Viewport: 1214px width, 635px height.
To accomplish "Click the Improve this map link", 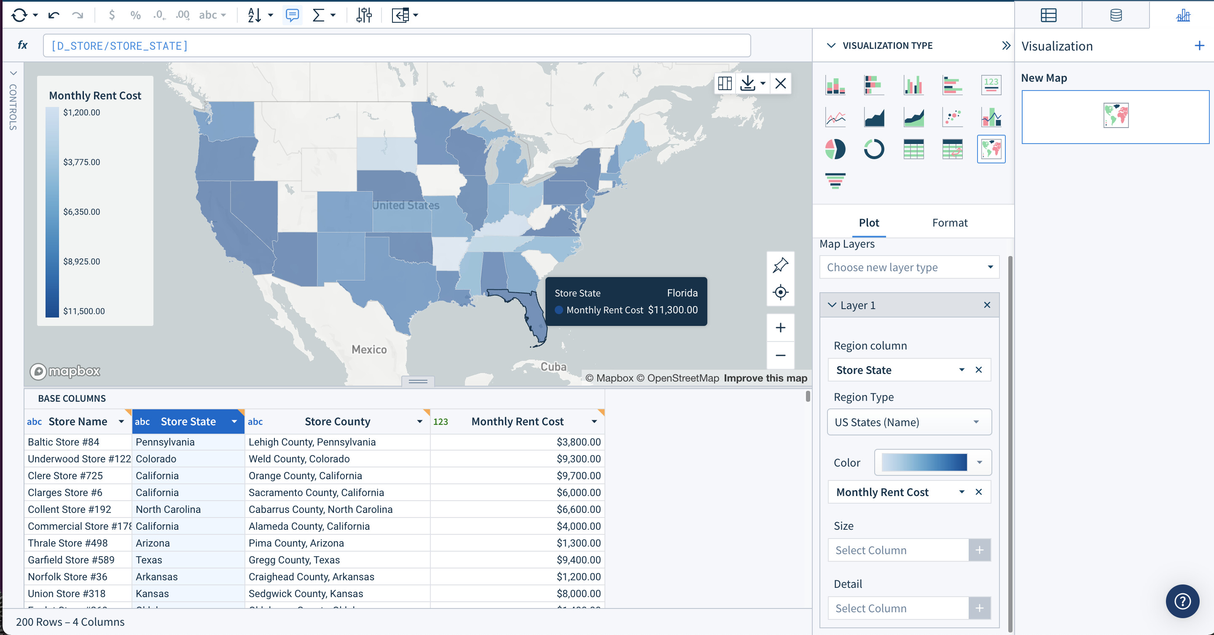I will point(765,378).
